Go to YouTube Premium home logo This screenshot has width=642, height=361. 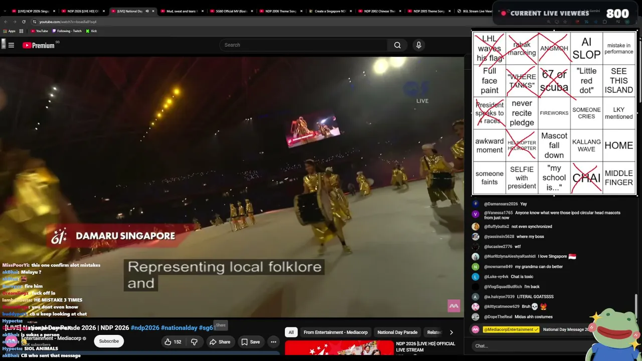coord(38,45)
